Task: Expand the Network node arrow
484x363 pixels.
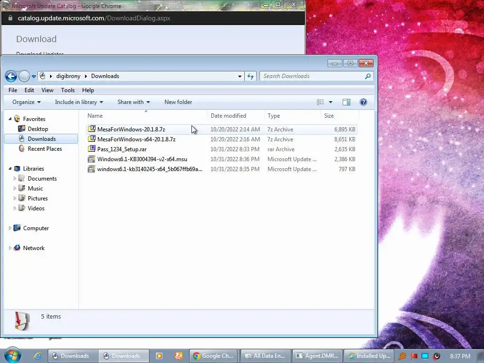Action: [10, 248]
